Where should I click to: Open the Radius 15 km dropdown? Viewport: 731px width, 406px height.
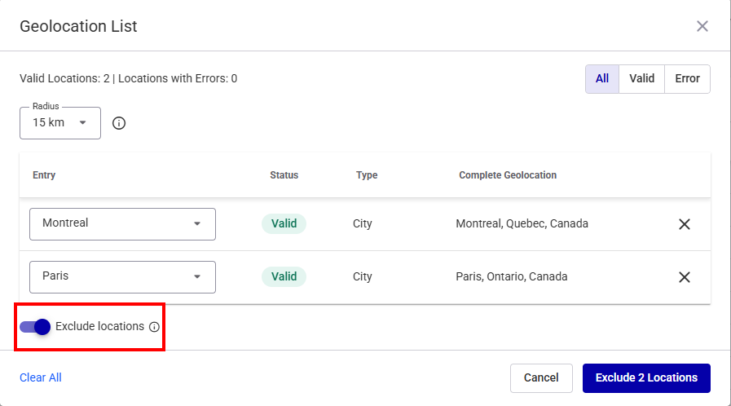[60, 123]
